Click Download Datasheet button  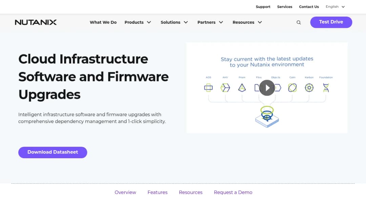(53, 152)
